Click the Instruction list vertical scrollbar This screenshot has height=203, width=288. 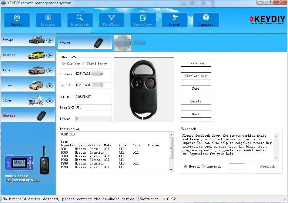(171, 152)
